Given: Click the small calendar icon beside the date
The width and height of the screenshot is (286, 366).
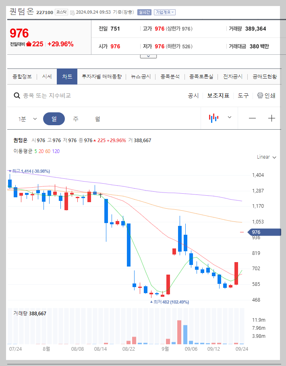Looking at the screenshot, I should pyautogui.click(x=71, y=12).
